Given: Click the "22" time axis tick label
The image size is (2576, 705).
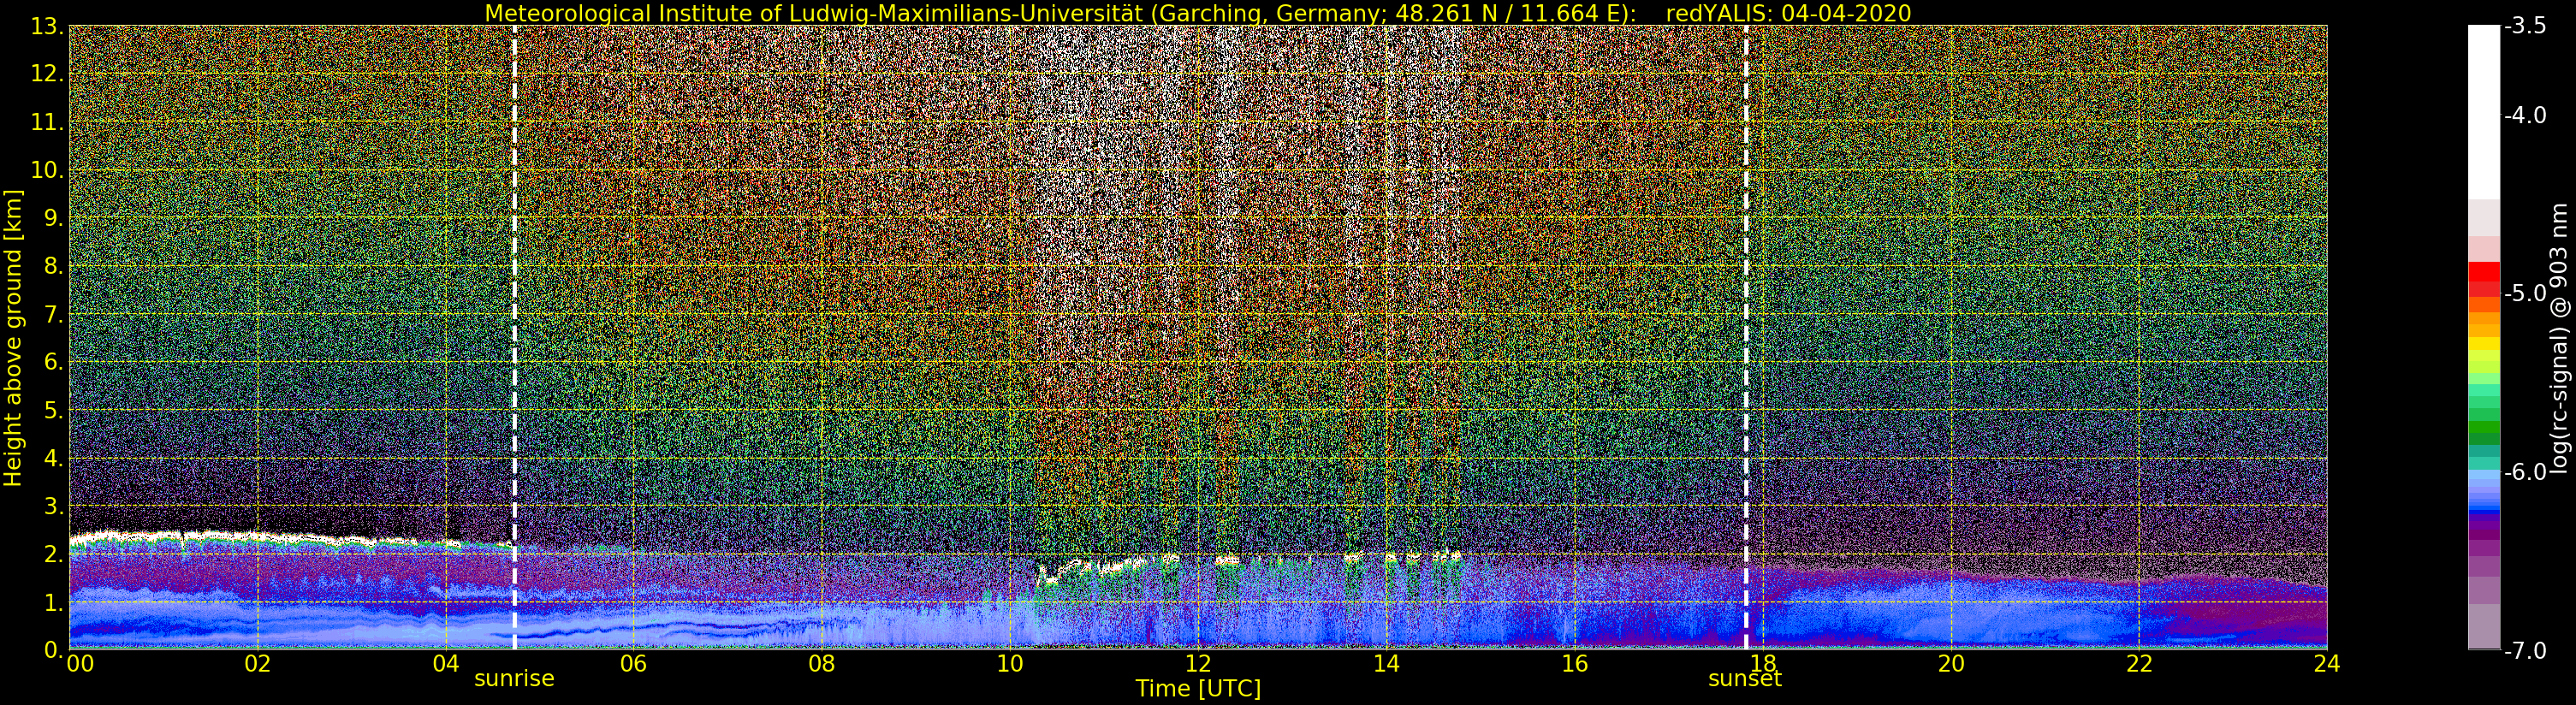Looking at the screenshot, I should pyautogui.click(x=2139, y=663).
